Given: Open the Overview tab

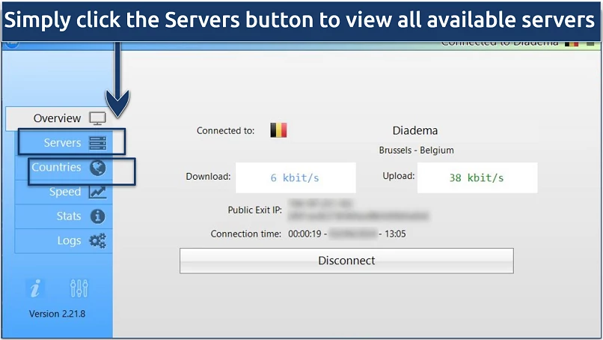Looking at the screenshot, I should coord(59,118).
